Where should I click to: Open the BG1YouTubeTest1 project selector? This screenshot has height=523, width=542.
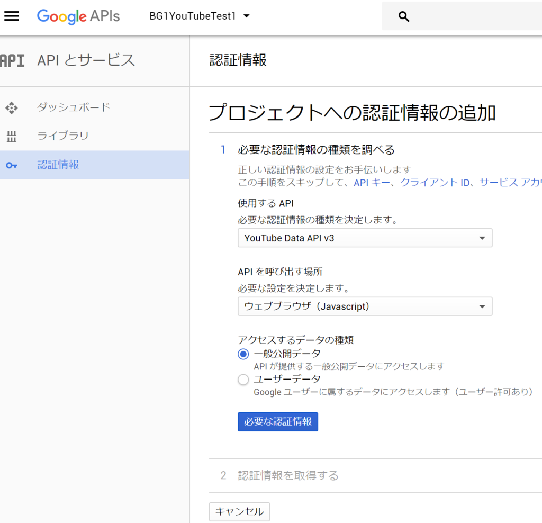pyautogui.click(x=200, y=16)
